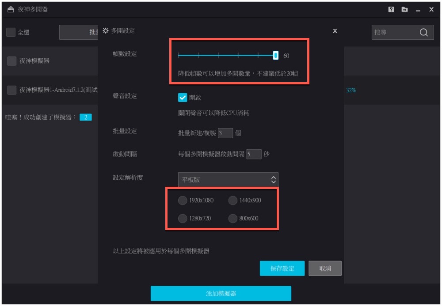Screen dimensions: 442x306
Task: Select the 1920x1080 resolution option
Action: point(183,200)
